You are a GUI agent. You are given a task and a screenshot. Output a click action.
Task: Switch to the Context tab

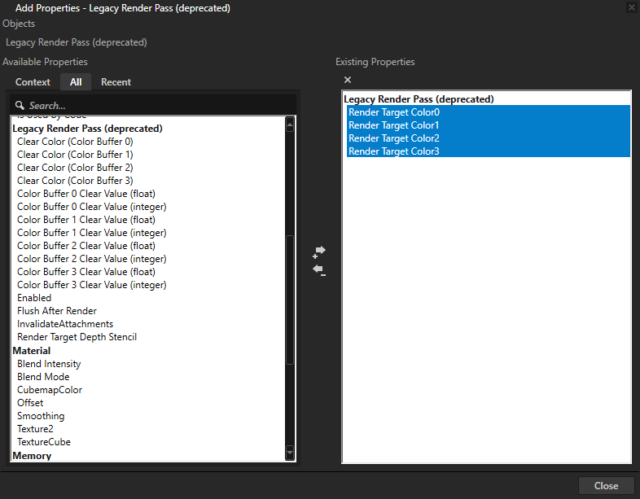point(33,82)
